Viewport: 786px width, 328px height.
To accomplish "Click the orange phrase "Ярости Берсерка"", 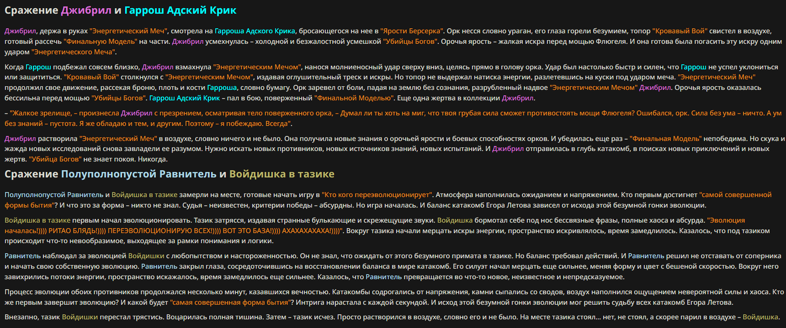I will tap(411, 31).
